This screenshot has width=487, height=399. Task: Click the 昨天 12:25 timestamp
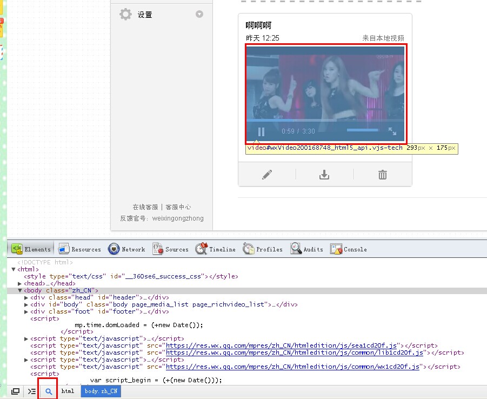[263, 38]
